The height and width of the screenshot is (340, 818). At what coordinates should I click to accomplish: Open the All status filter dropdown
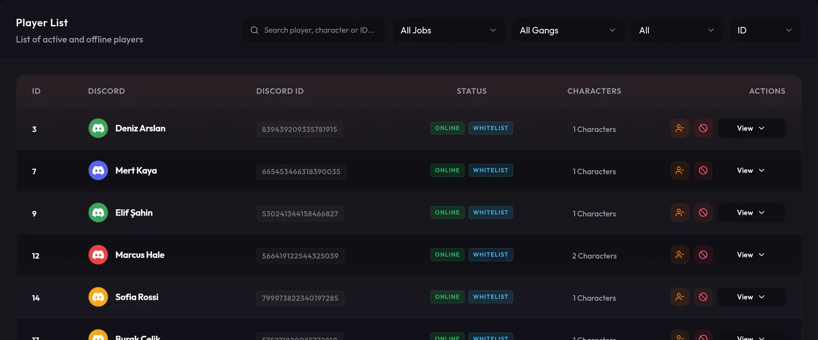tap(677, 30)
